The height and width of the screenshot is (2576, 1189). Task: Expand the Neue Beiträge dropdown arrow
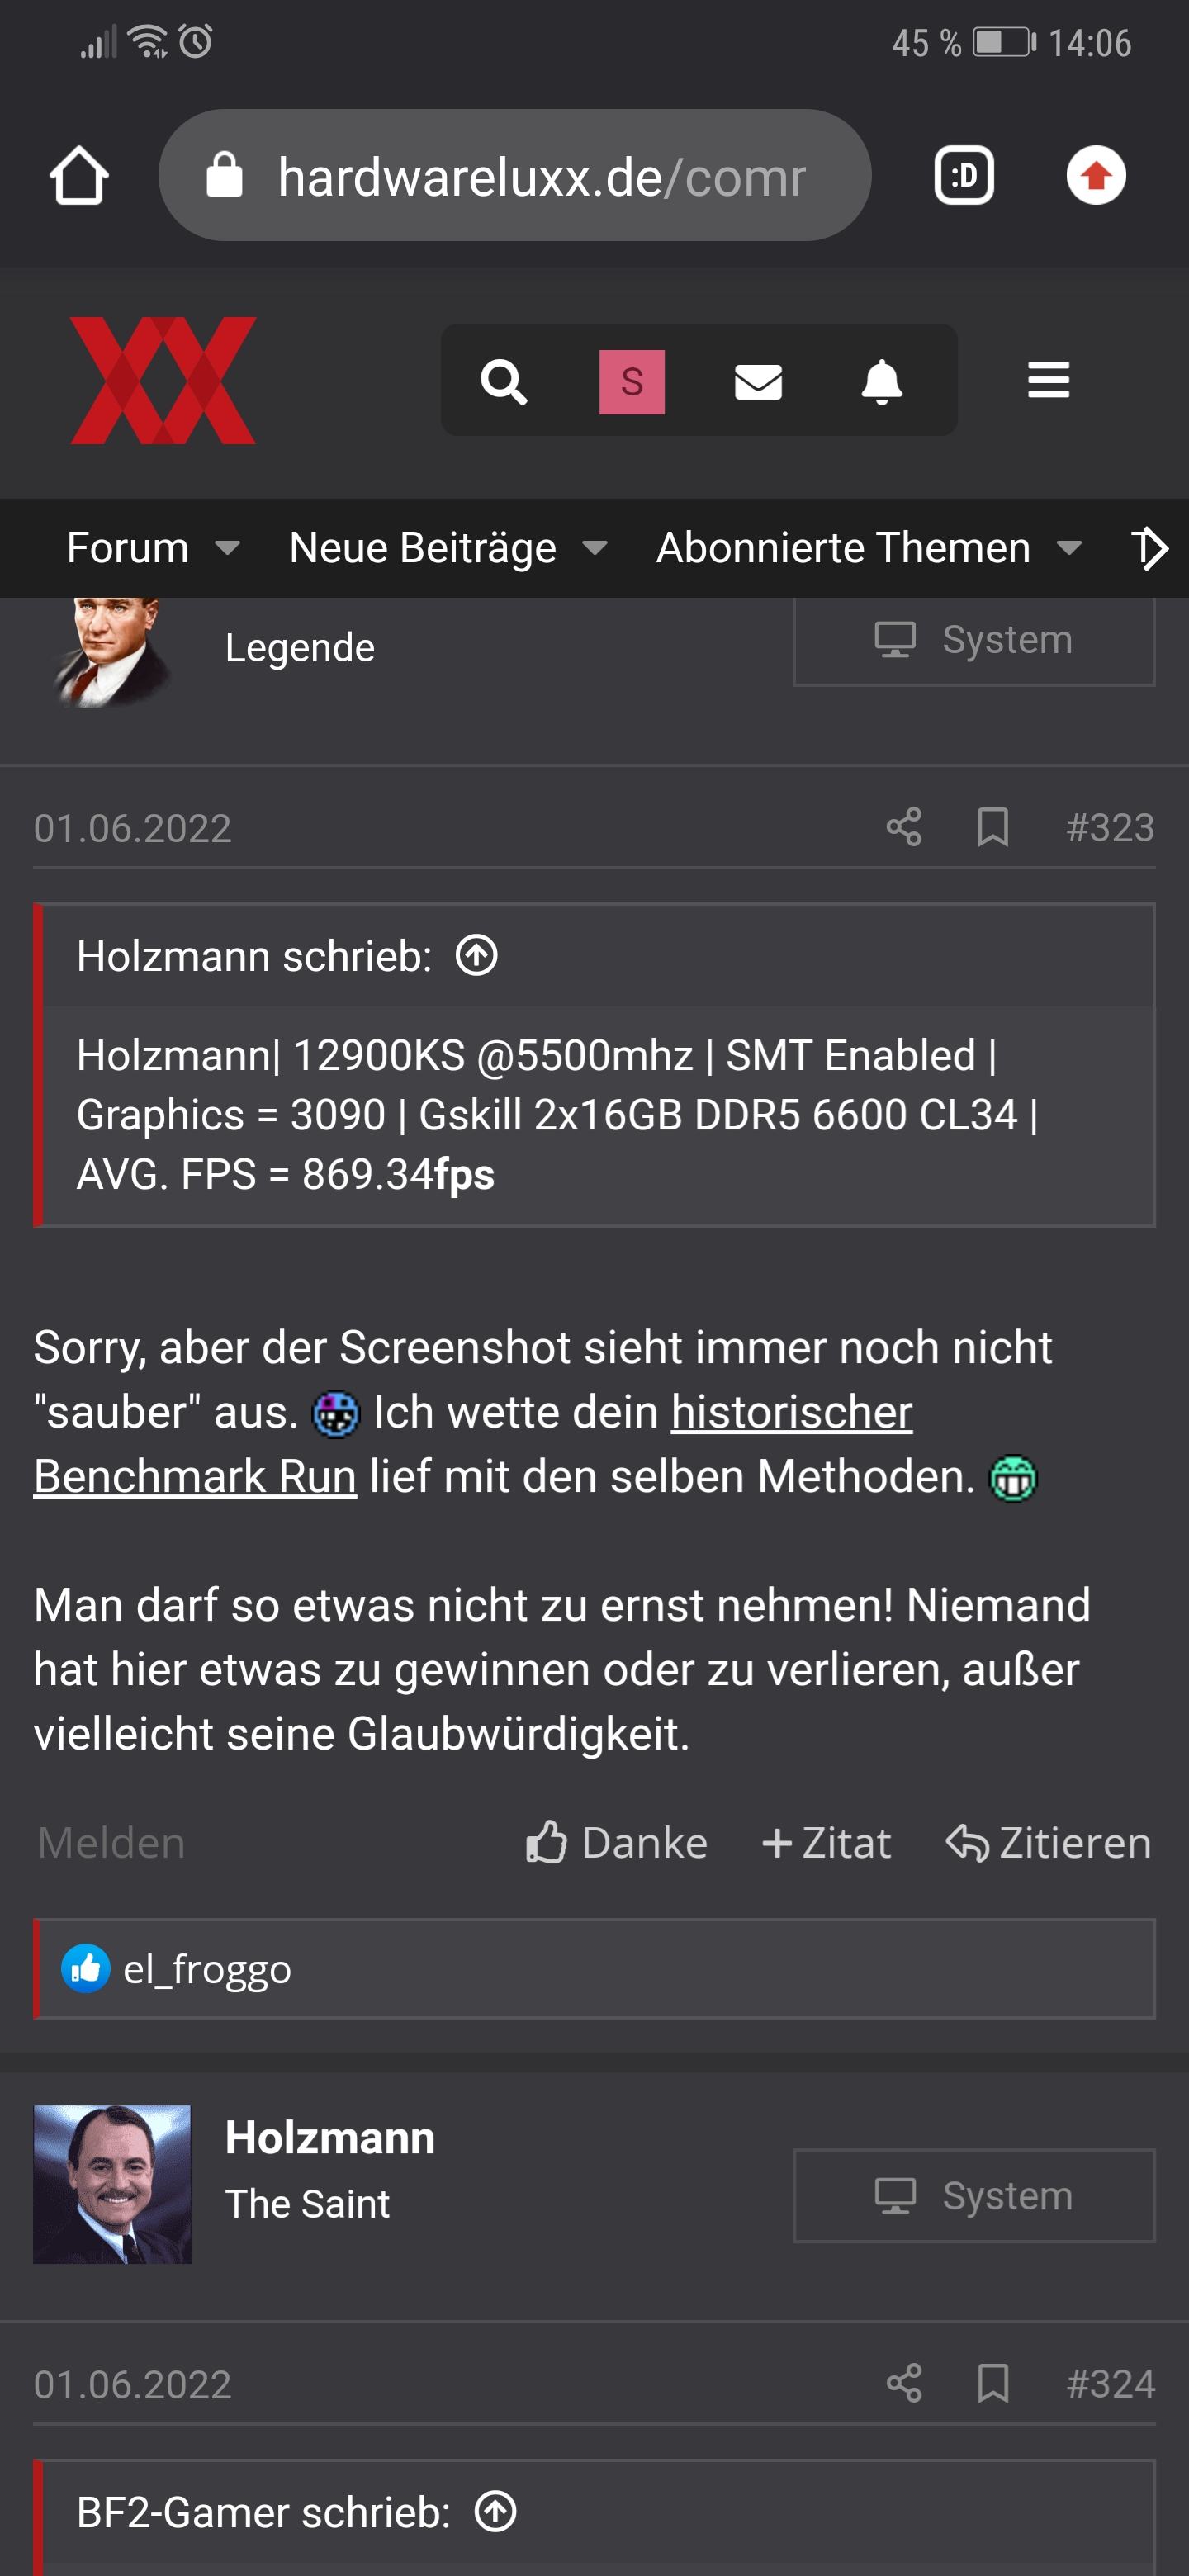click(x=595, y=548)
